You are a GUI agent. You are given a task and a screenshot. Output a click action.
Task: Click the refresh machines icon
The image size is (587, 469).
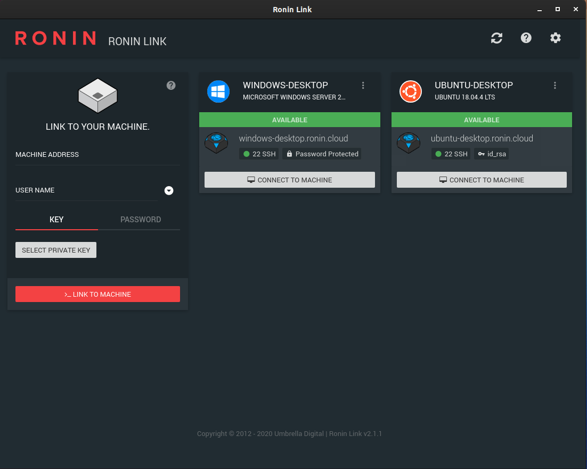coord(496,38)
